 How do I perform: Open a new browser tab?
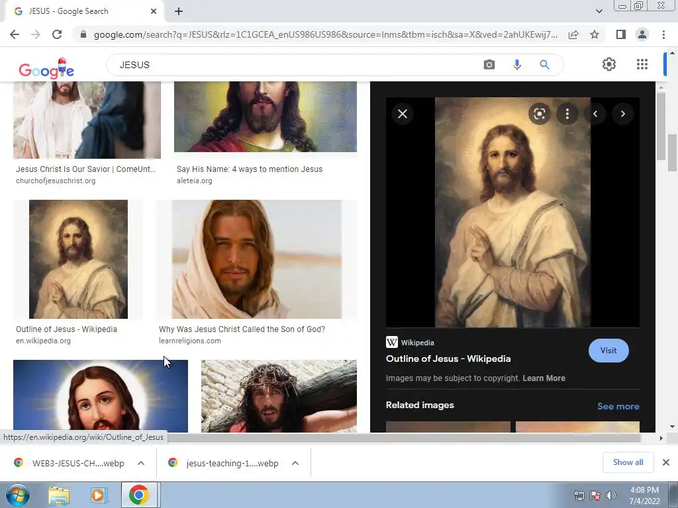click(x=179, y=11)
